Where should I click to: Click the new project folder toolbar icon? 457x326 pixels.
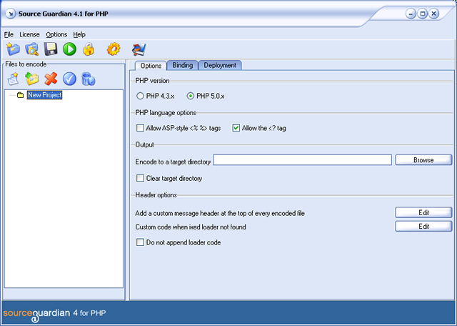(13, 49)
